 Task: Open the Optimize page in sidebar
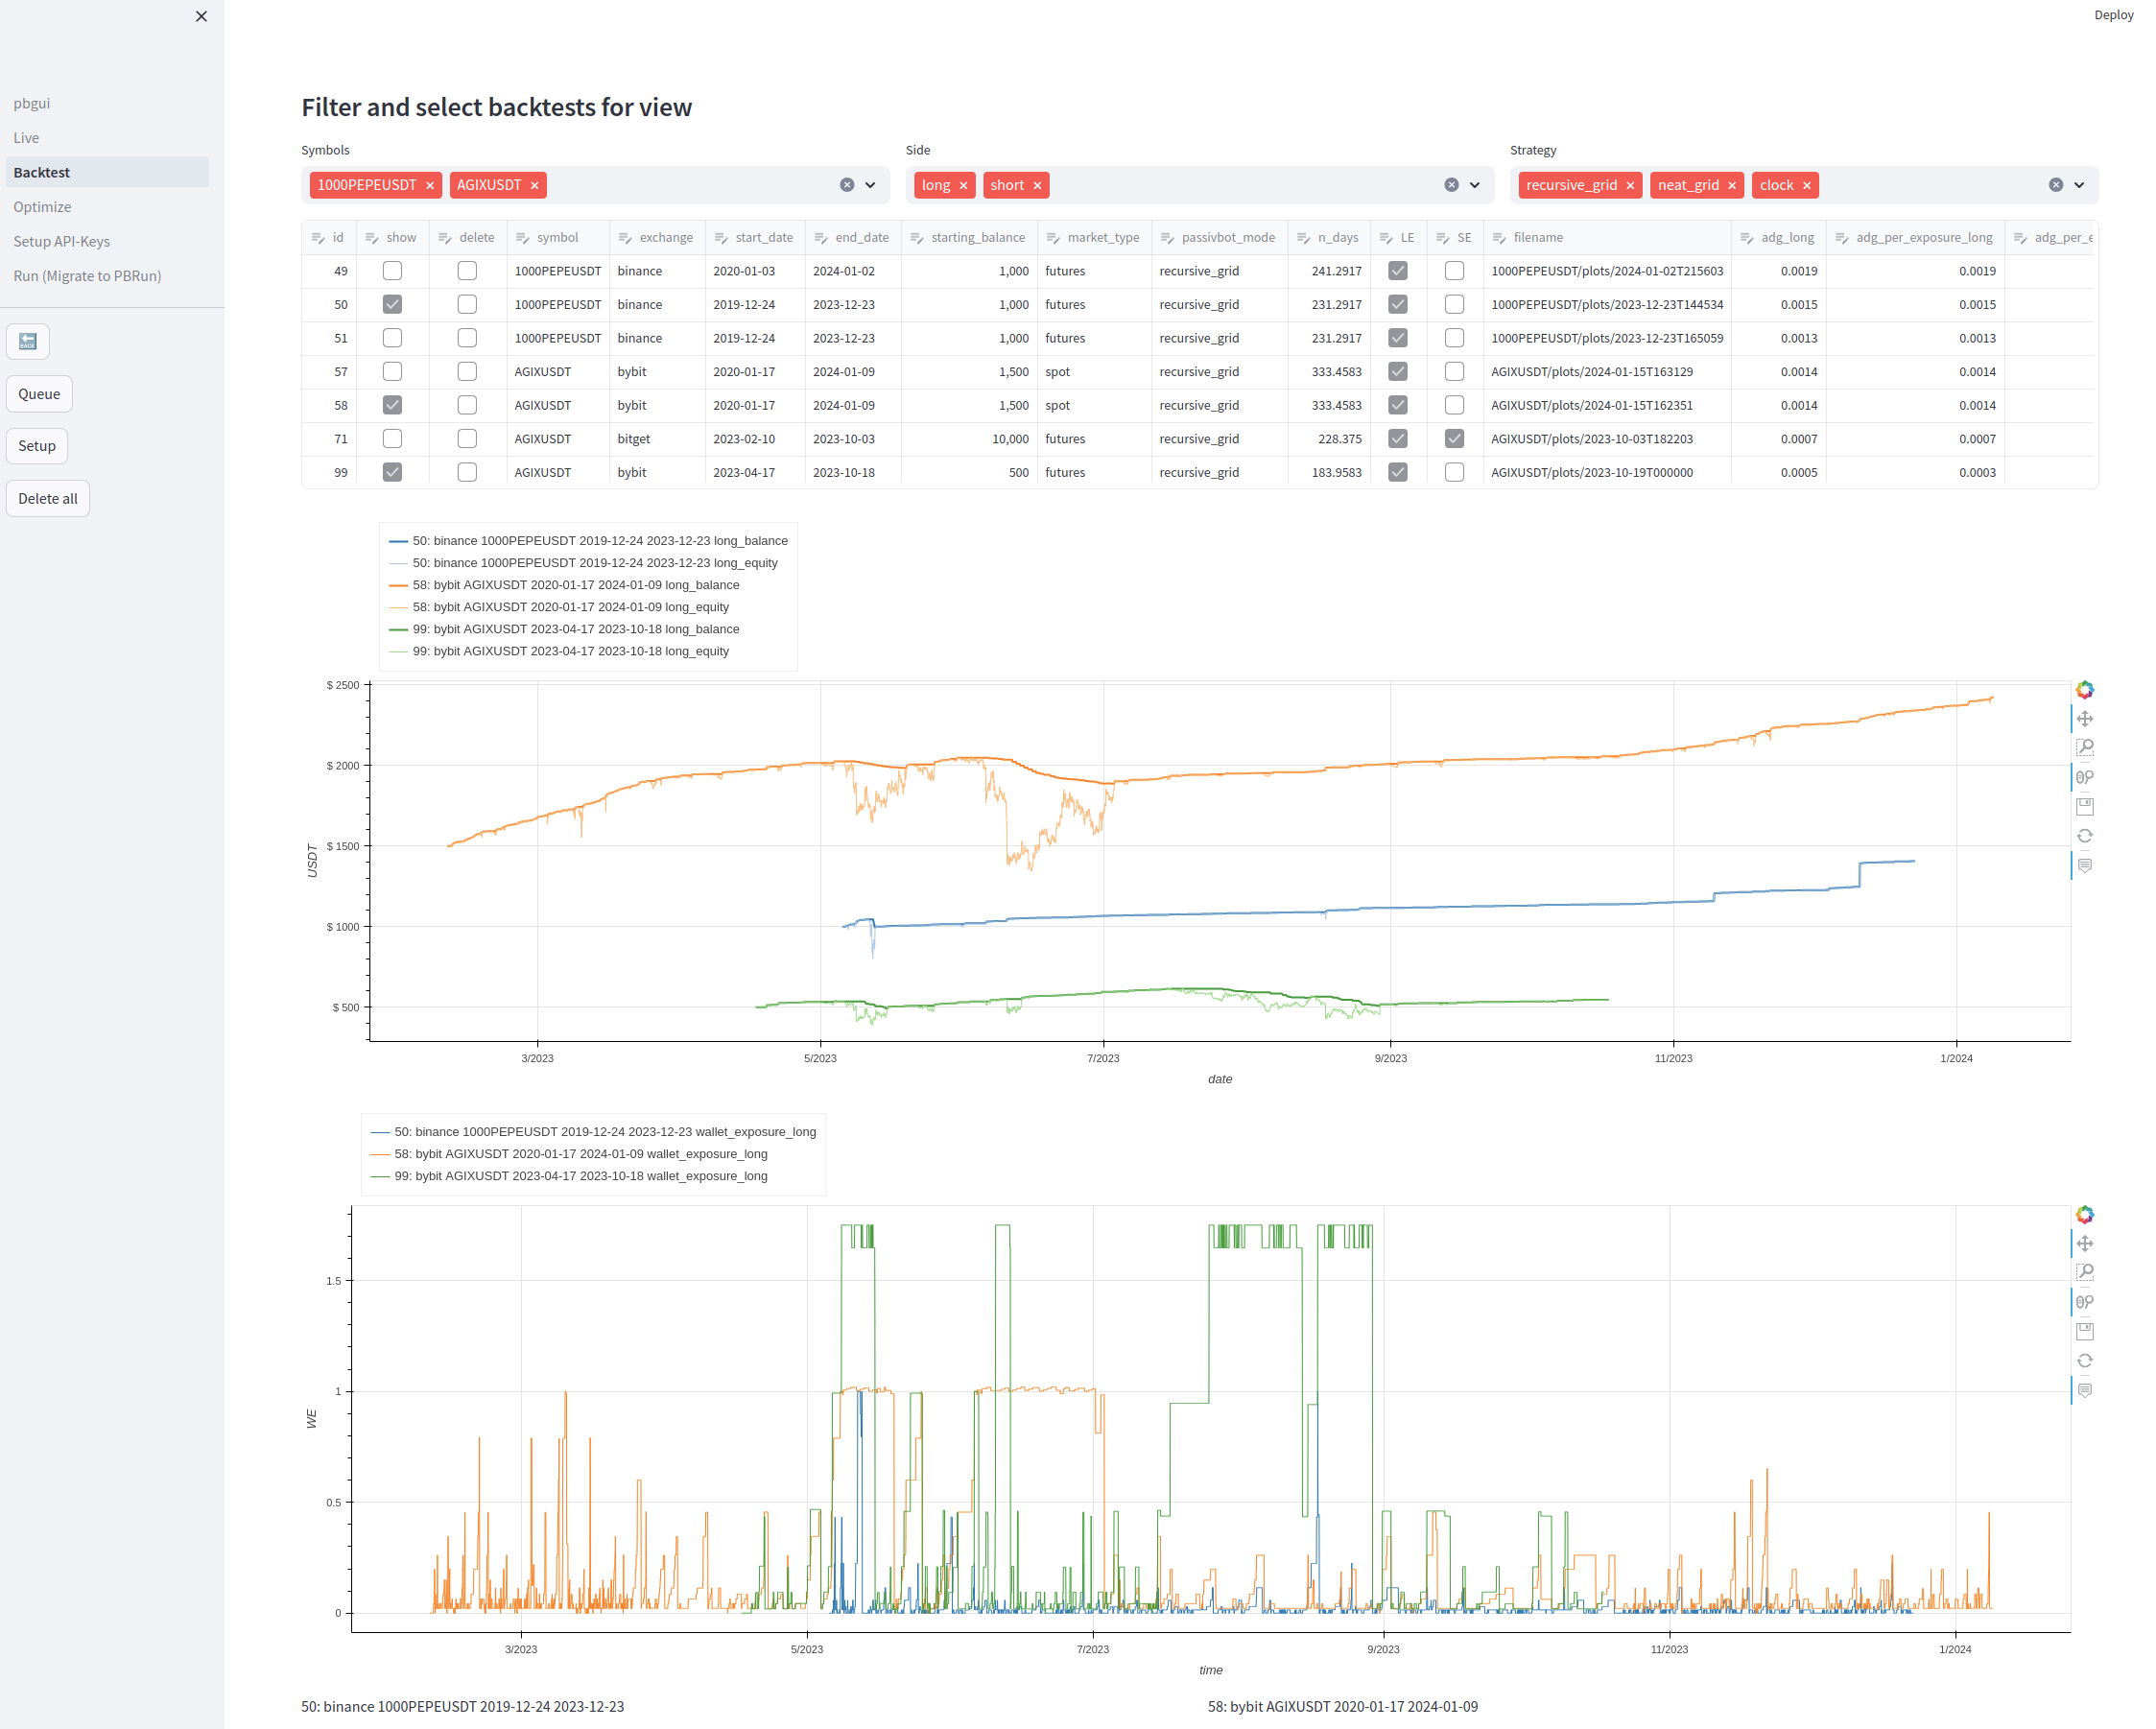[x=42, y=207]
